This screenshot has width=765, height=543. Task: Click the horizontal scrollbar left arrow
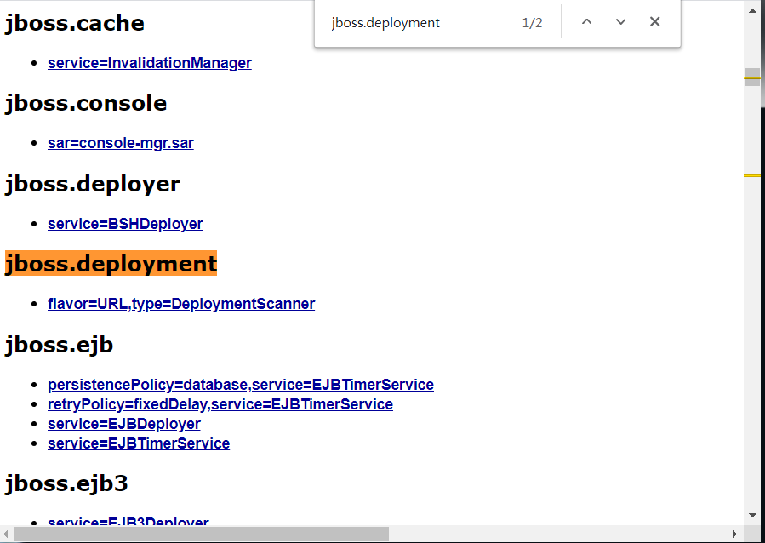click(6, 534)
